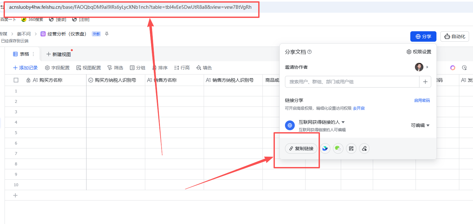
Task: Click the blue 分享 button
Action: [423, 36]
